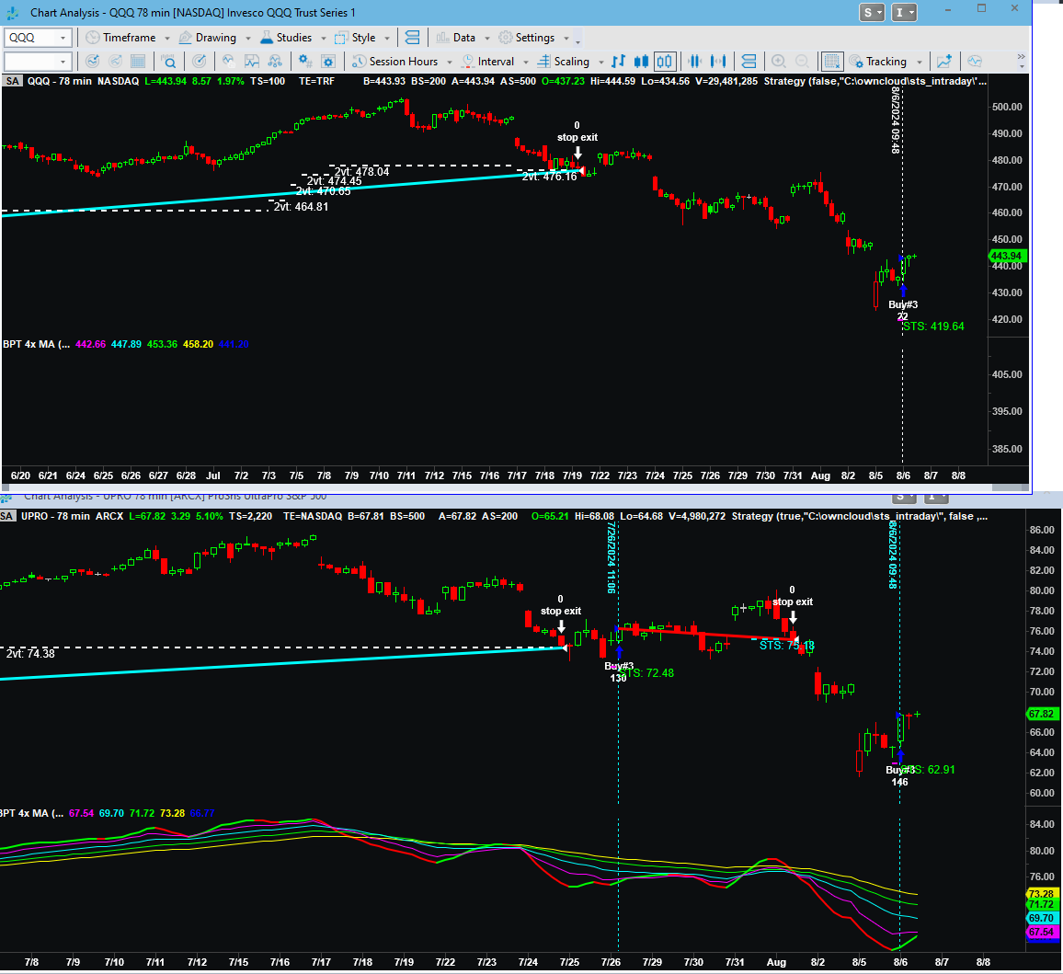Image resolution: width=1063 pixels, height=974 pixels.
Task: Click the linked-charts node icon
Action: pyautogui.click(x=275, y=62)
